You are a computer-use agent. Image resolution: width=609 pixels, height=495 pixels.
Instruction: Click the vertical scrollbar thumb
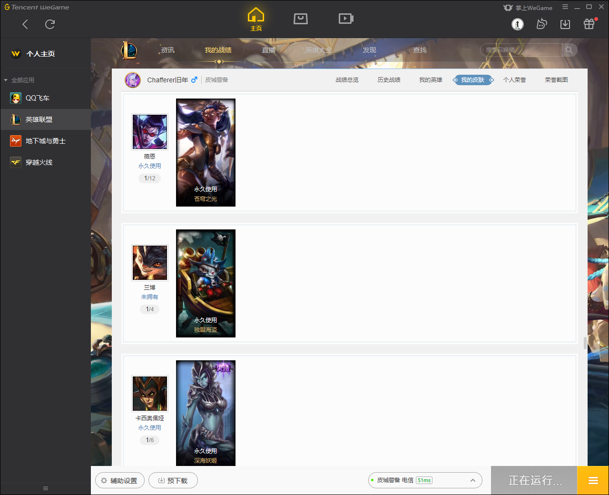(x=585, y=343)
